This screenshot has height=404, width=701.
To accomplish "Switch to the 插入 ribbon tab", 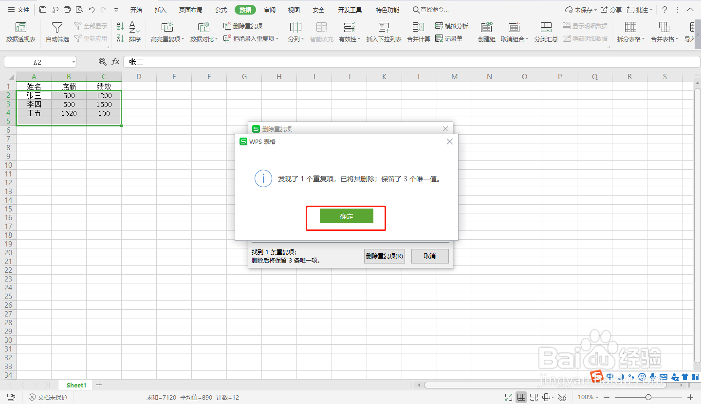I will [161, 10].
